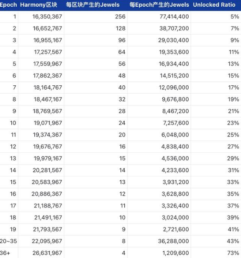The width and height of the screenshot is (241, 258).
Task: Select the 23% unlocked ratio cell
Action: tap(233, 123)
